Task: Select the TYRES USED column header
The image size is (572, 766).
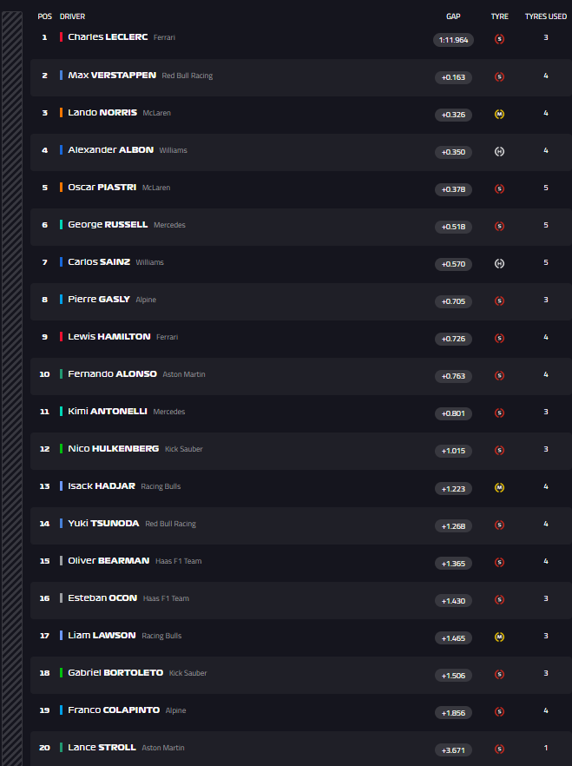Action: pyautogui.click(x=546, y=17)
